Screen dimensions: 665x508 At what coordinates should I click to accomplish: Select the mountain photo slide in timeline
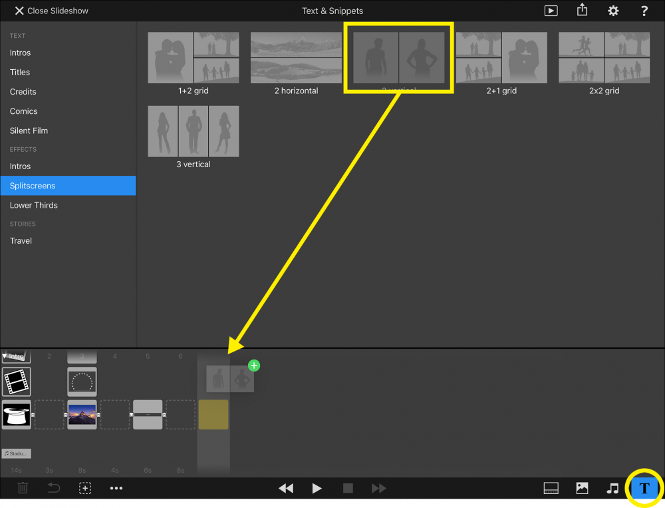coord(82,415)
